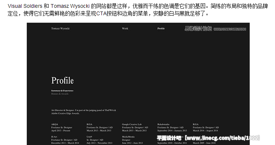Click the AKQA company entry
Image resolution: width=275 pixels, height=145 pixels.
(55, 124)
